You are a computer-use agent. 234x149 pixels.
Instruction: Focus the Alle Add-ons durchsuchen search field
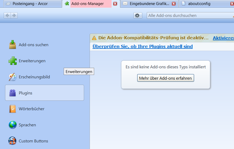click(x=190, y=16)
